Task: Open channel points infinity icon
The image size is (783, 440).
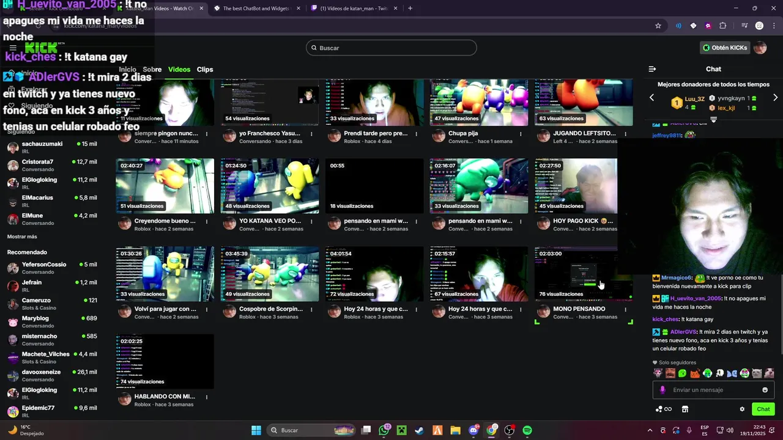Action: (x=664, y=409)
